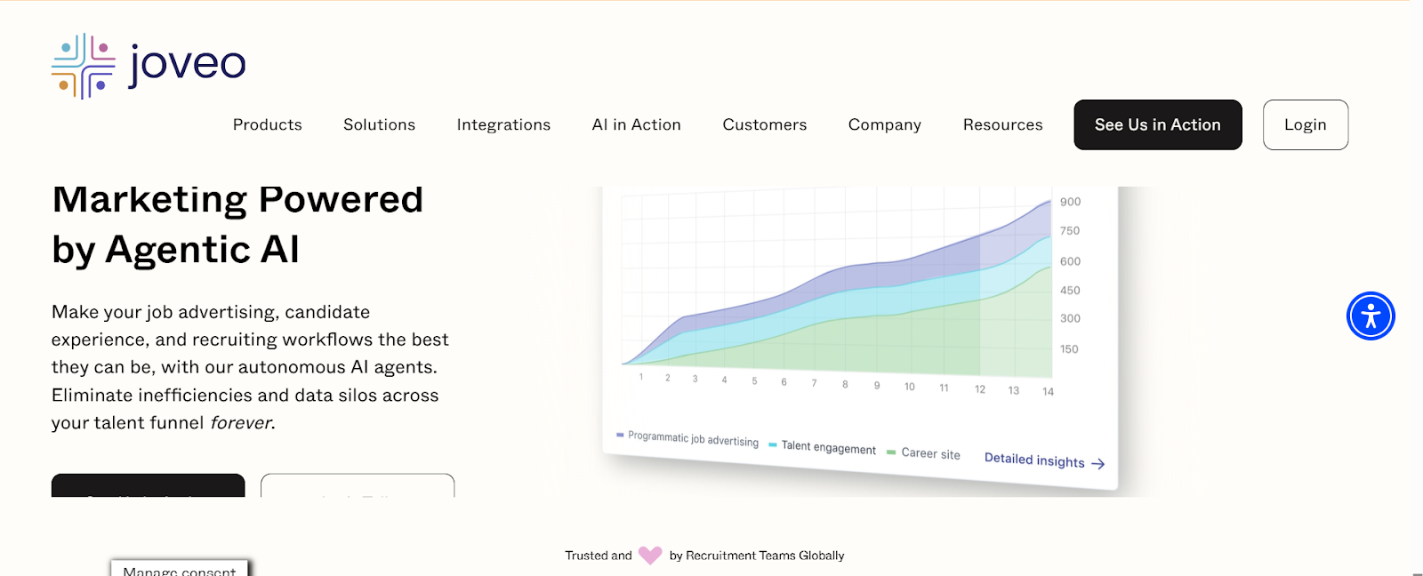Viewport: 1423px width, 576px height.
Task: Expand the Solutions navigation menu
Action: [379, 125]
